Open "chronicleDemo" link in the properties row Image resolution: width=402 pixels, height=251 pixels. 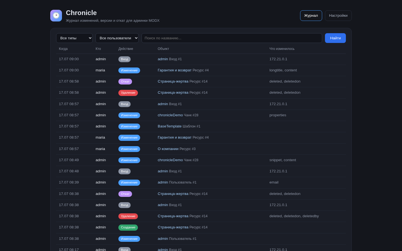[x=170, y=115]
